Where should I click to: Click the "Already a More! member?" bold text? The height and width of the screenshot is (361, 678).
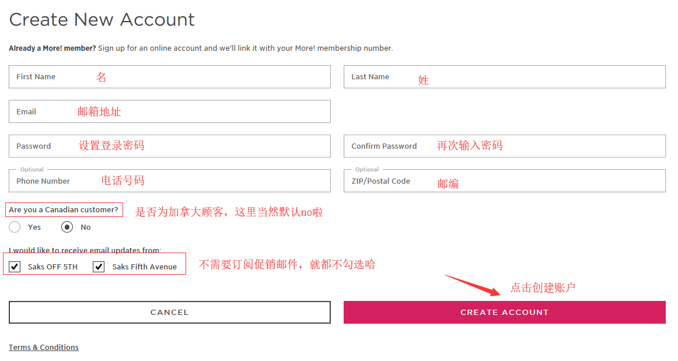pos(53,48)
